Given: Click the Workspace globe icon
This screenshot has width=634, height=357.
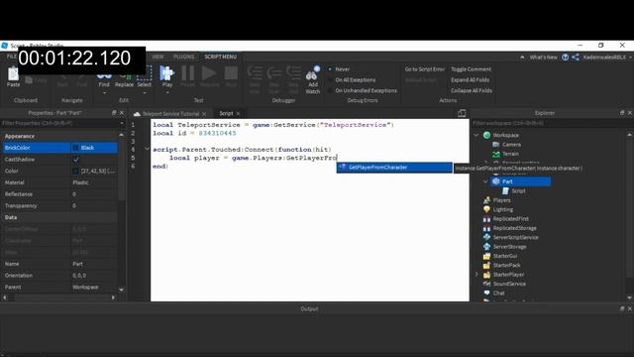Looking at the screenshot, I should 486,135.
